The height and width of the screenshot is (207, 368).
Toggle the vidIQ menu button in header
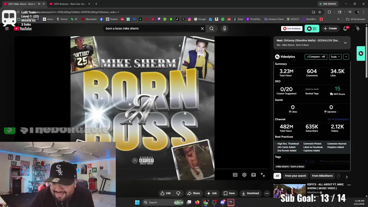(x=312, y=28)
